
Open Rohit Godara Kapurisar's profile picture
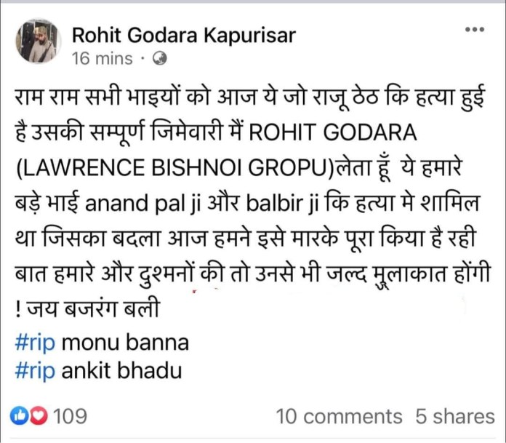click(x=39, y=41)
